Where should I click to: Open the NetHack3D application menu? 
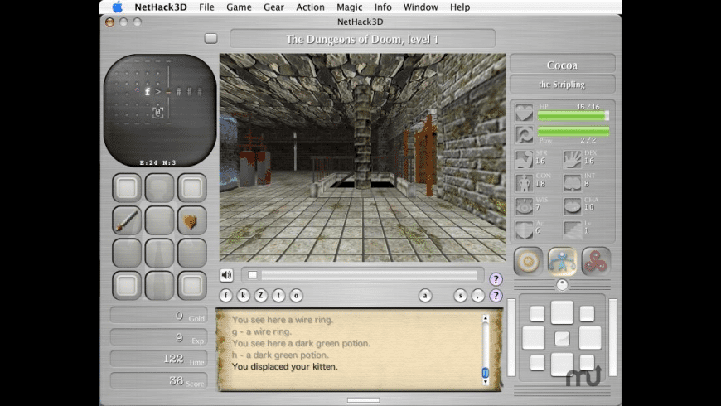[x=161, y=7]
